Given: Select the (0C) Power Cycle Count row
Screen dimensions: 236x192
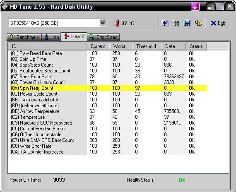Looking at the screenshot, I should pyautogui.click(x=108, y=94).
